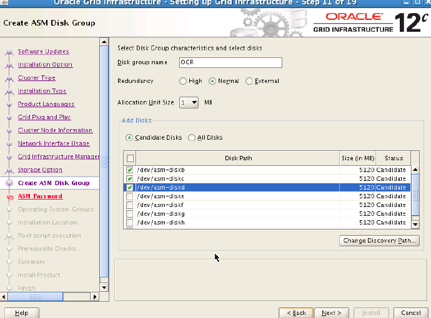
Task: Click the Help button
Action: (x=21, y=313)
